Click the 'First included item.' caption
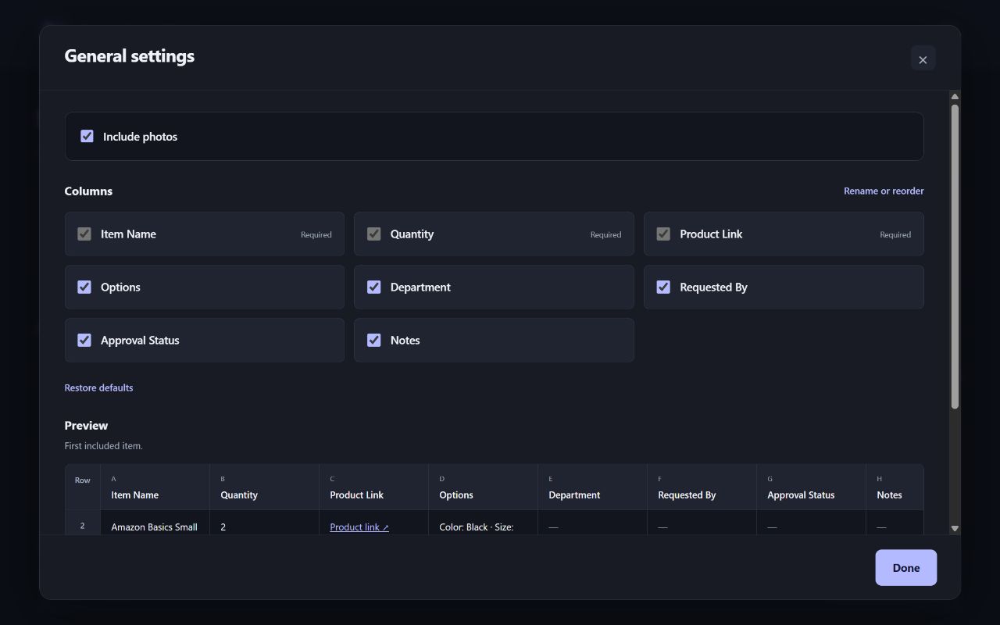The height and width of the screenshot is (625, 1000). click(x=103, y=446)
